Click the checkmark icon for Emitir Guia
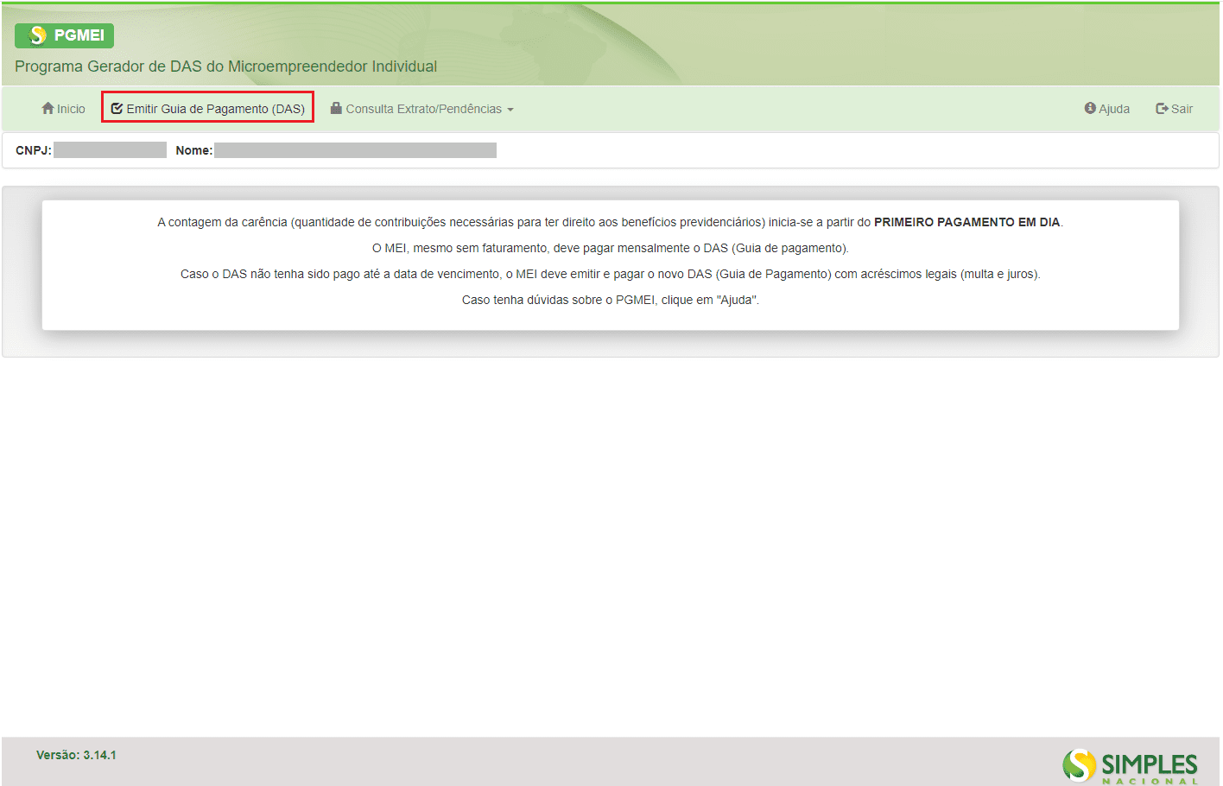Screen dimensions: 1223x786 click(117, 108)
